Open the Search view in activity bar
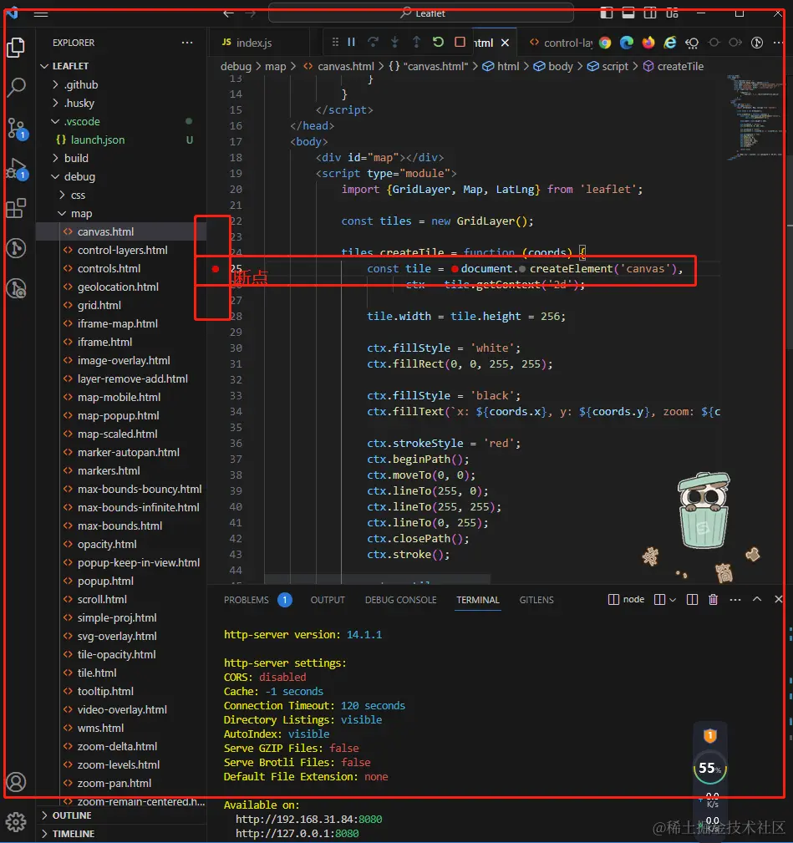This screenshot has width=793, height=843. pos(16,87)
